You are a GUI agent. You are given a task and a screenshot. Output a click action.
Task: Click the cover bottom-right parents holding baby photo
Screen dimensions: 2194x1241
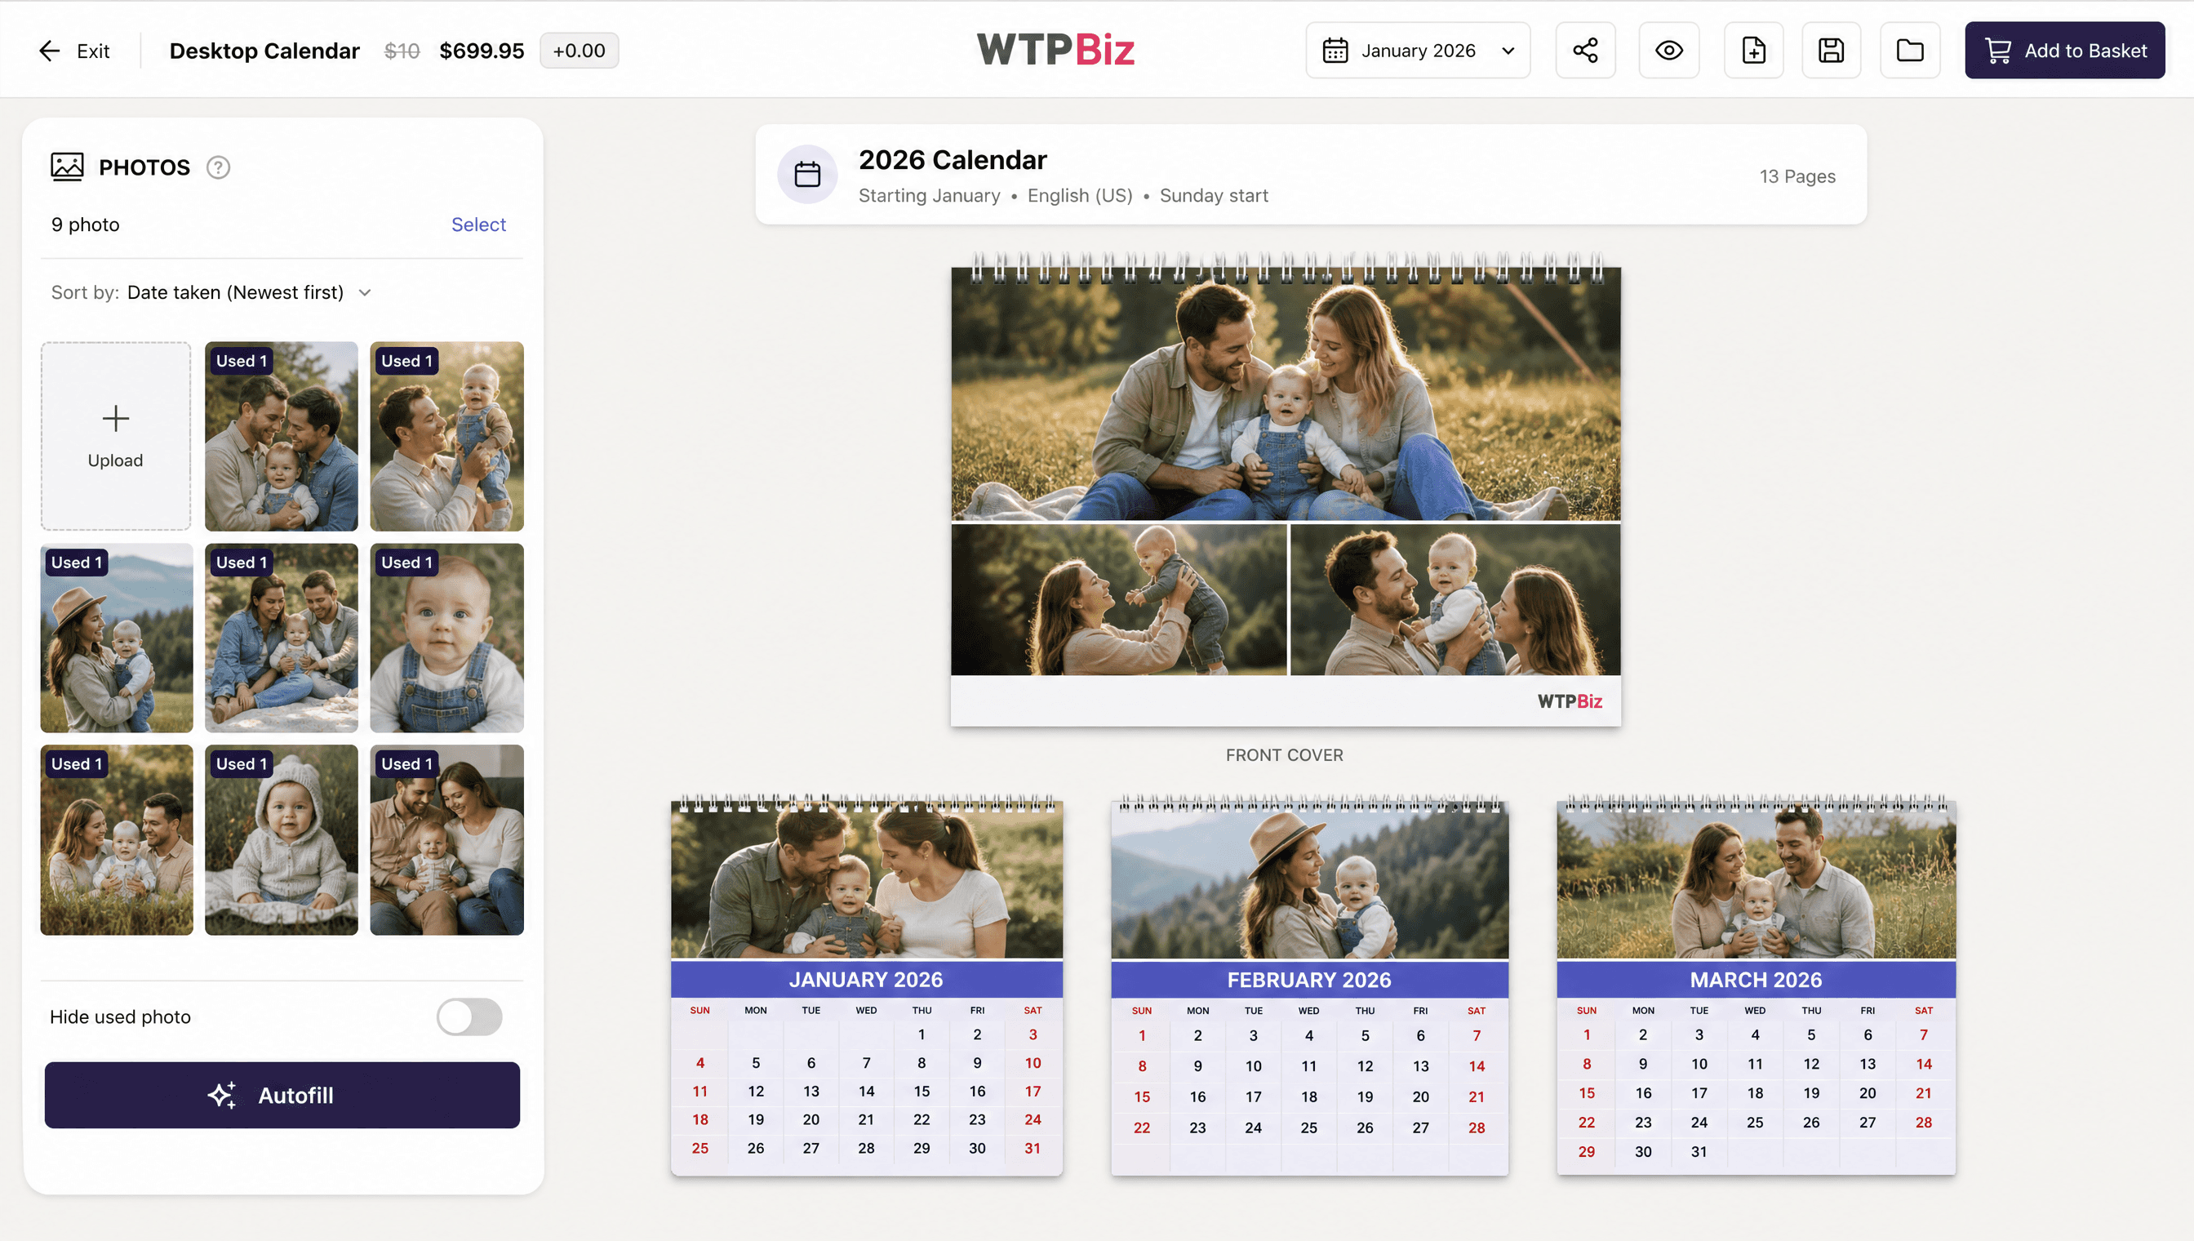pos(1455,599)
